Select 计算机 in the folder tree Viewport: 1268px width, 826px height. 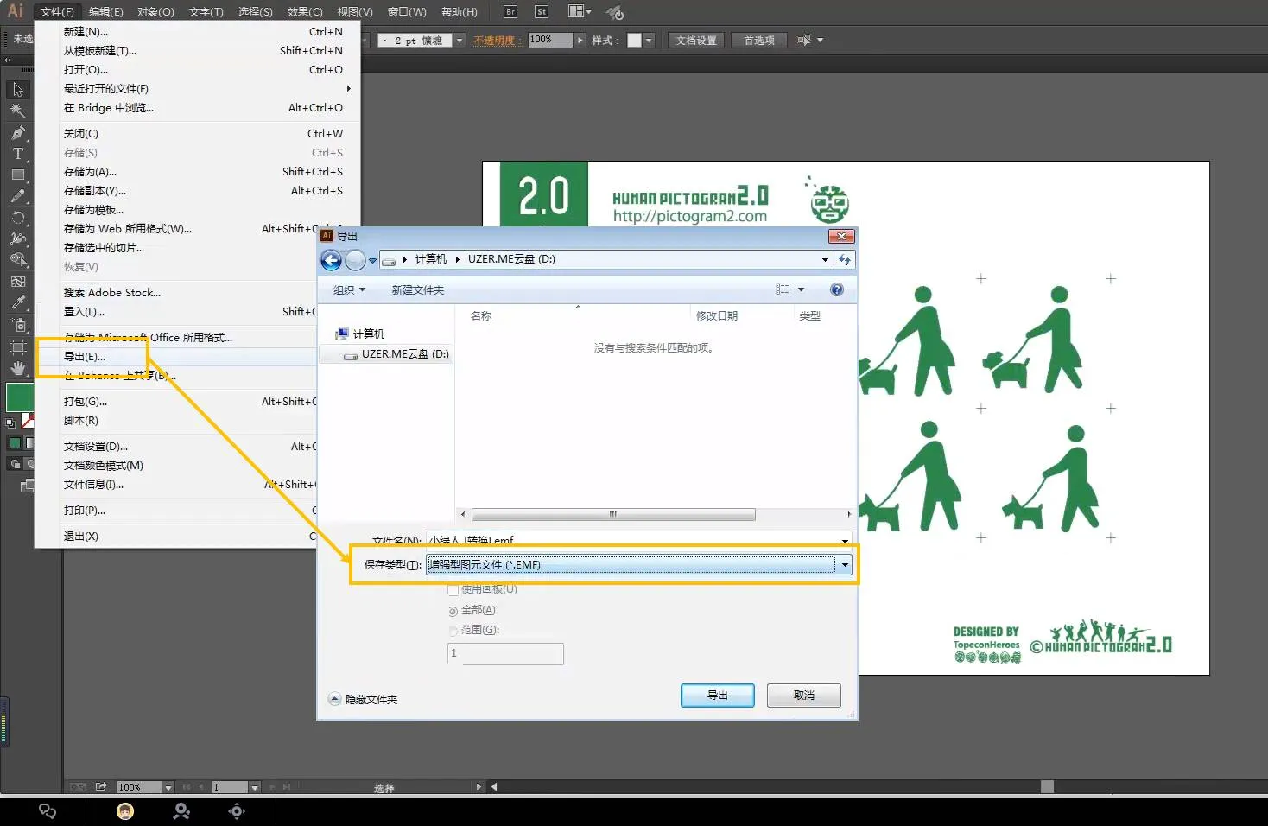click(360, 334)
